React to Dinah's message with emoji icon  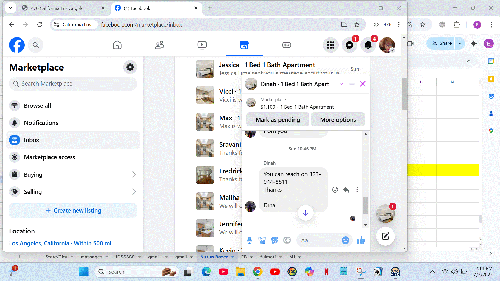coord(335,190)
